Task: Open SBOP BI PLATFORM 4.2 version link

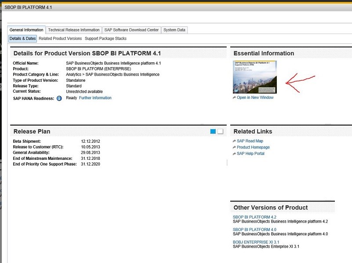Action: (254, 217)
